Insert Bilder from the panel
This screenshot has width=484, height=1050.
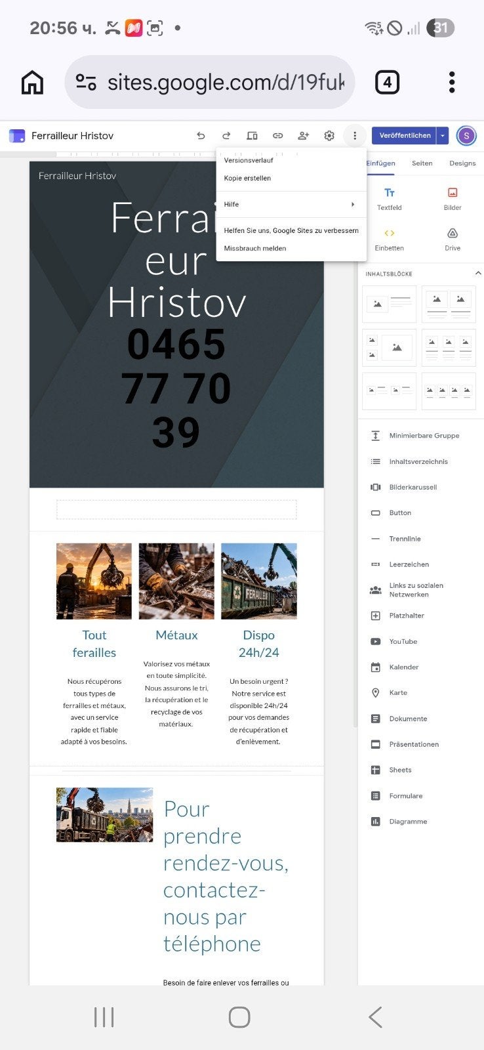click(x=453, y=198)
